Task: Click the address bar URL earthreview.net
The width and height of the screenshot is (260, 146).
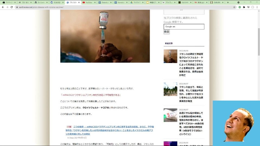Action: [41, 7]
